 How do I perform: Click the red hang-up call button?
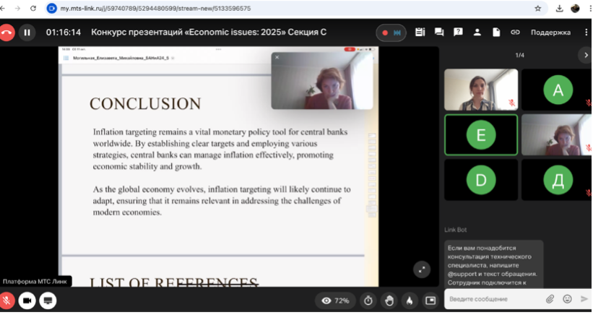click(8, 33)
